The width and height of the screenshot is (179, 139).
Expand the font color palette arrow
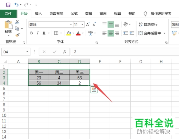coord(83,33)
